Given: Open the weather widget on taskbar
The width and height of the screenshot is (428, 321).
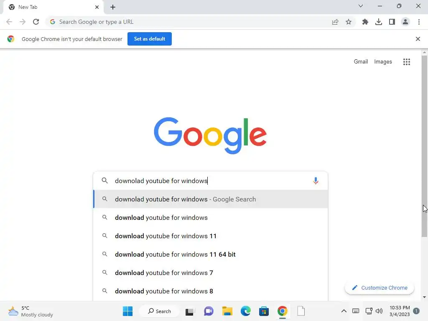Looking at the screenshot, I should [31, 311].
